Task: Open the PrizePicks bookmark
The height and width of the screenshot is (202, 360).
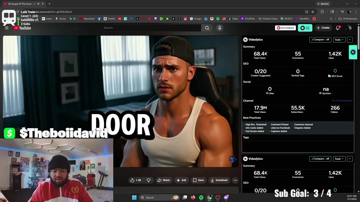Action: tap(248, 19)
